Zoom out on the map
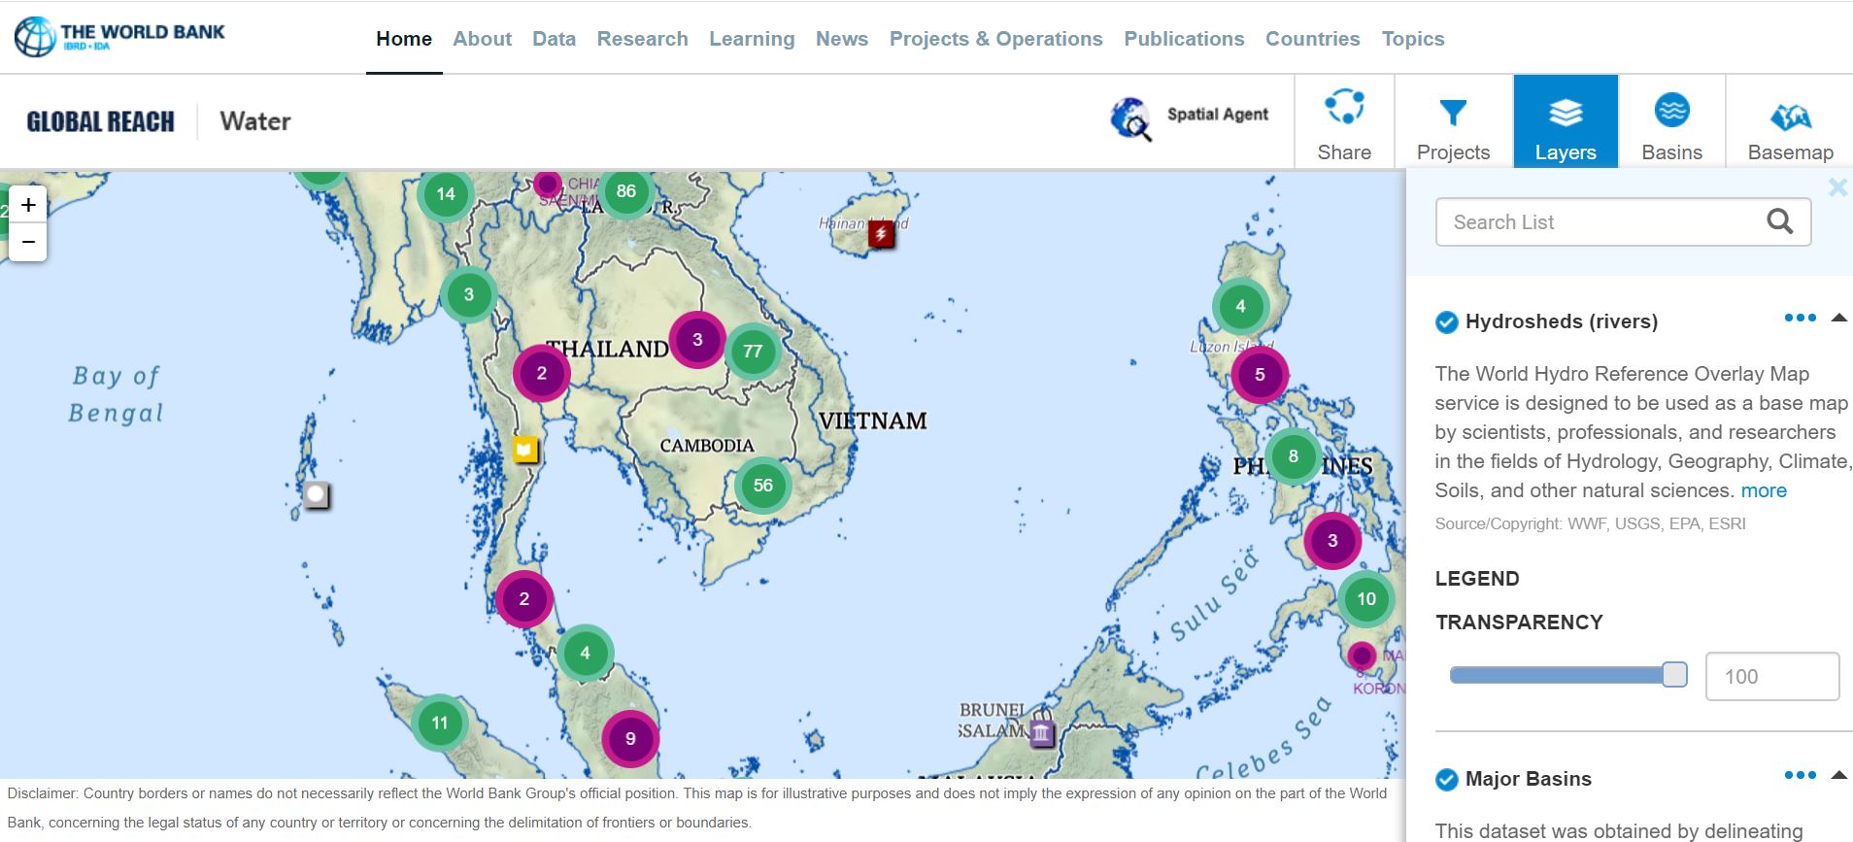The width and height of the screenshot is (1853, 842). click(x=28, y=242)
